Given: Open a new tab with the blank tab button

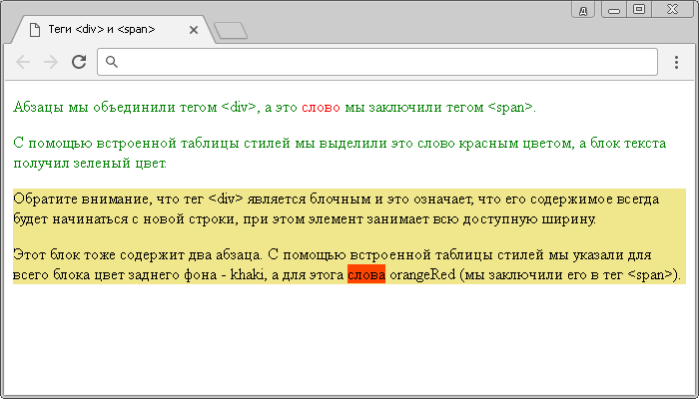Looking at the screenshot, I should (x=231, y=30).
